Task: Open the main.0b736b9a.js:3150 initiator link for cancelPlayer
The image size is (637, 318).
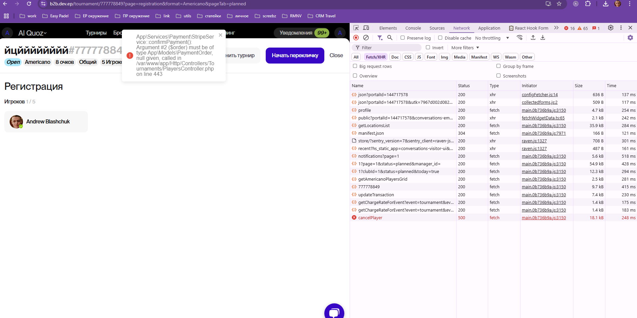Action: coord(543,218)
